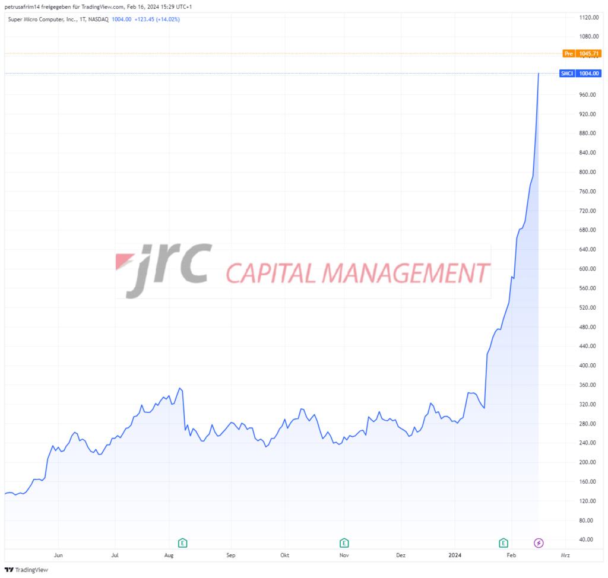Click the 600.00 price axis label
The image size is (608, 578).
[x=587, y=269]
